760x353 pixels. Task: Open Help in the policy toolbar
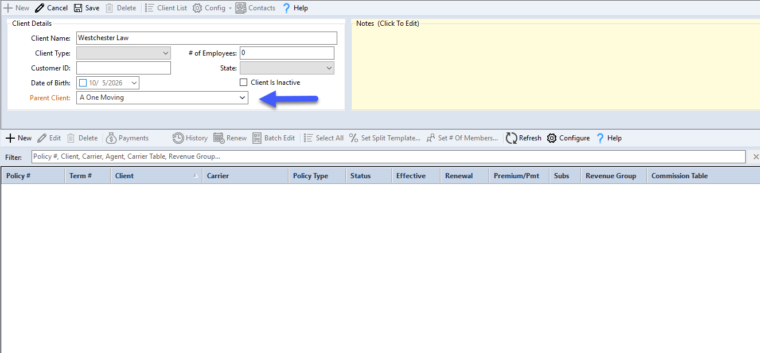click(x=609, y=138)
